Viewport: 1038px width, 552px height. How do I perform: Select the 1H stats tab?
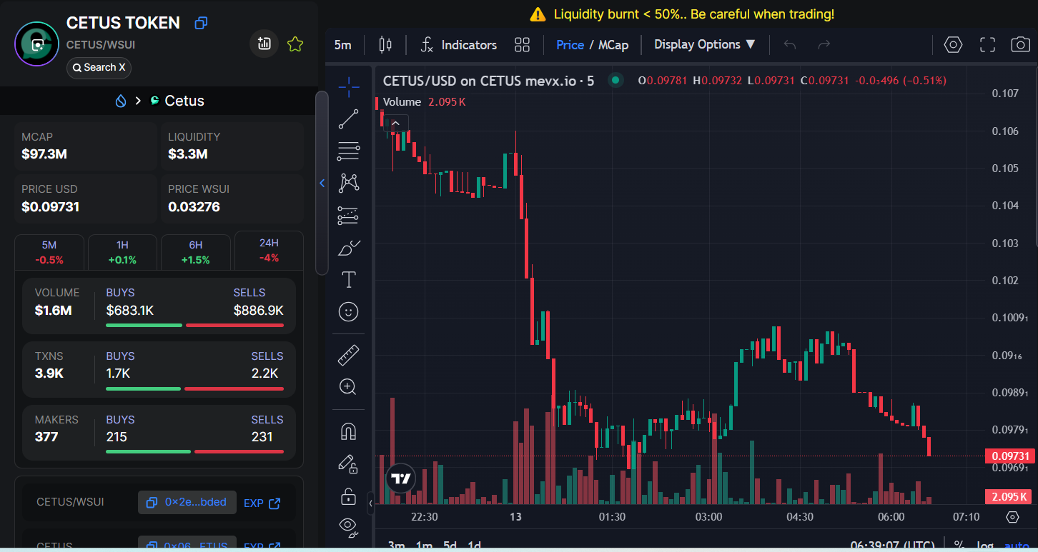pyautogui.click(x=122, y=252)
